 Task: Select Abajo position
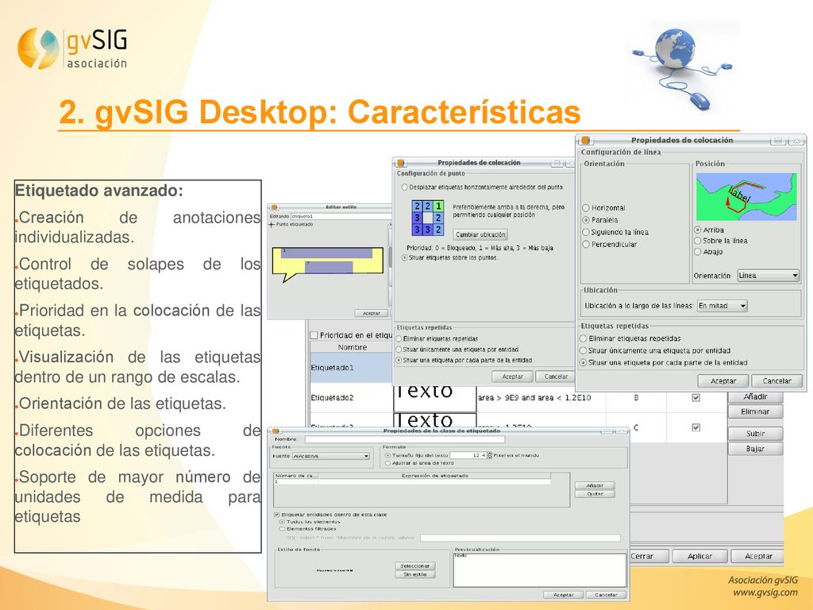pos(697,252)
